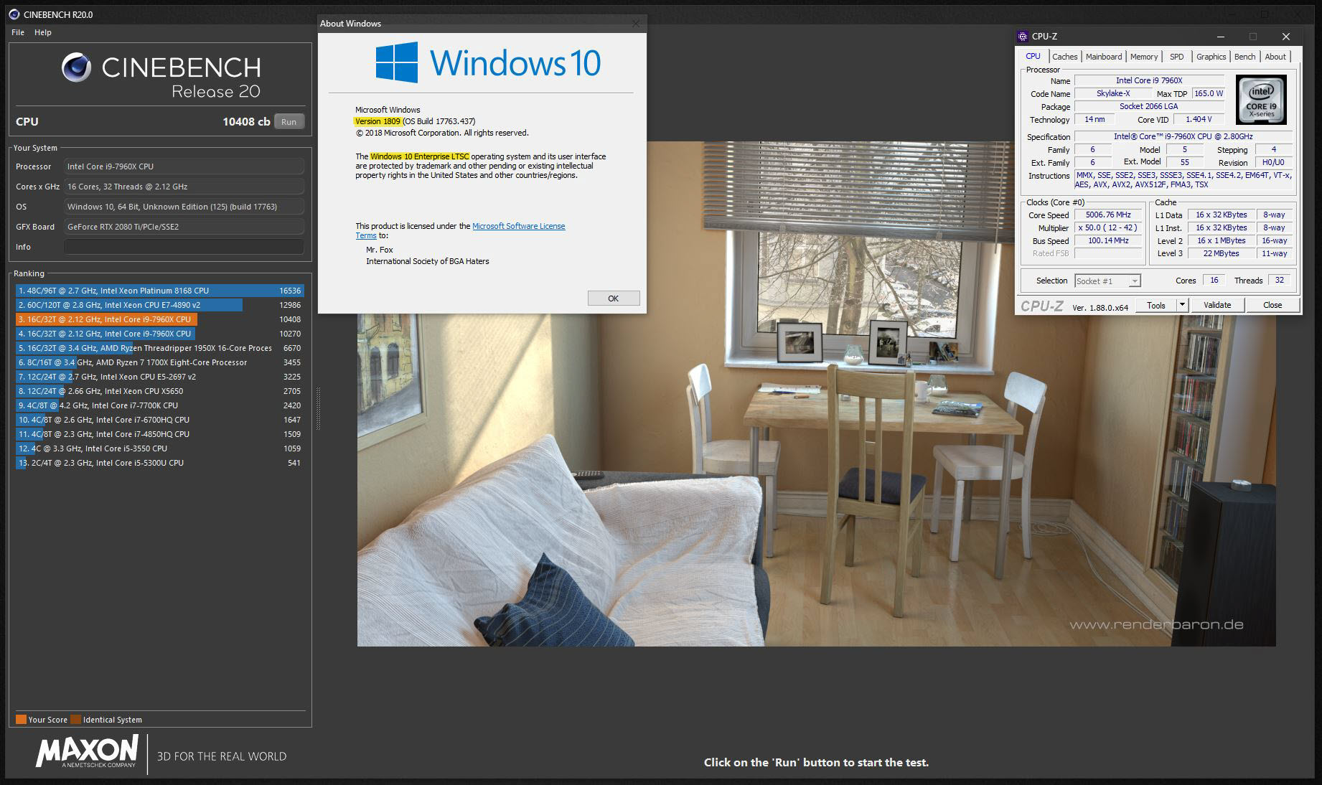Click the Multiplier value x 50.0

tap(1108, 228)
